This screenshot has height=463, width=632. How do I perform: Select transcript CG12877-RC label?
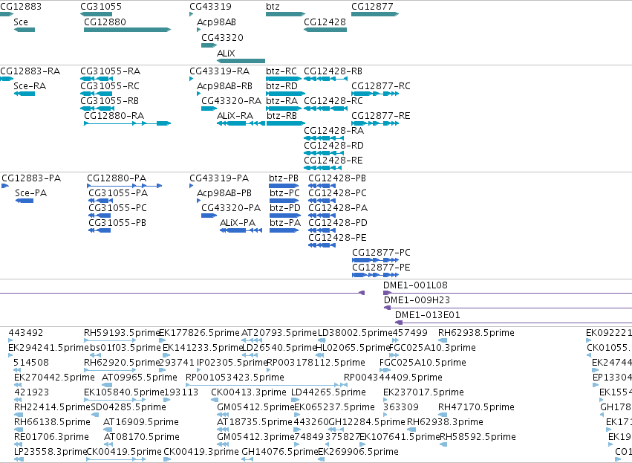(381, 86)
